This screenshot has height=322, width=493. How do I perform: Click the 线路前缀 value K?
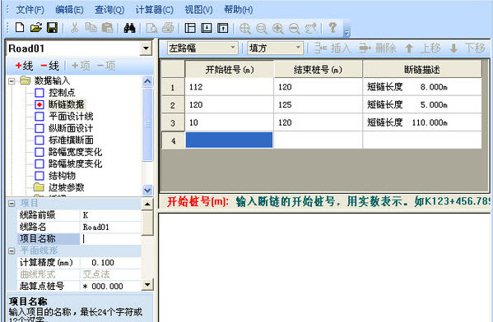click(x=110, y=215)
